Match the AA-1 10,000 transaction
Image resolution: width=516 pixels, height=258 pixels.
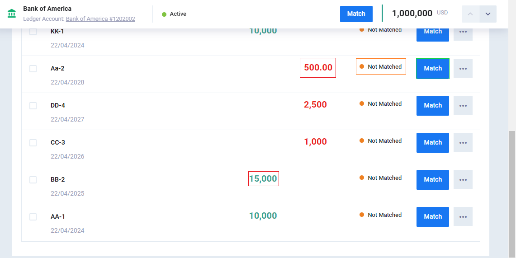(x=432, y=217)
